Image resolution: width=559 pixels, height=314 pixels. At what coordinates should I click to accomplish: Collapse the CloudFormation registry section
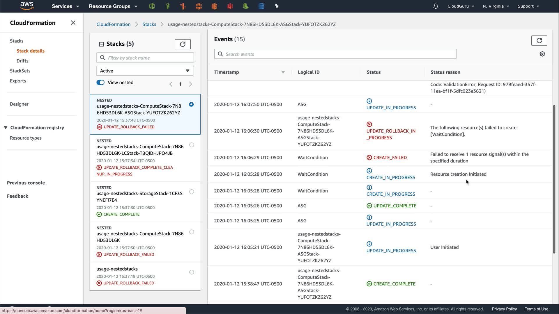[6, 128]
